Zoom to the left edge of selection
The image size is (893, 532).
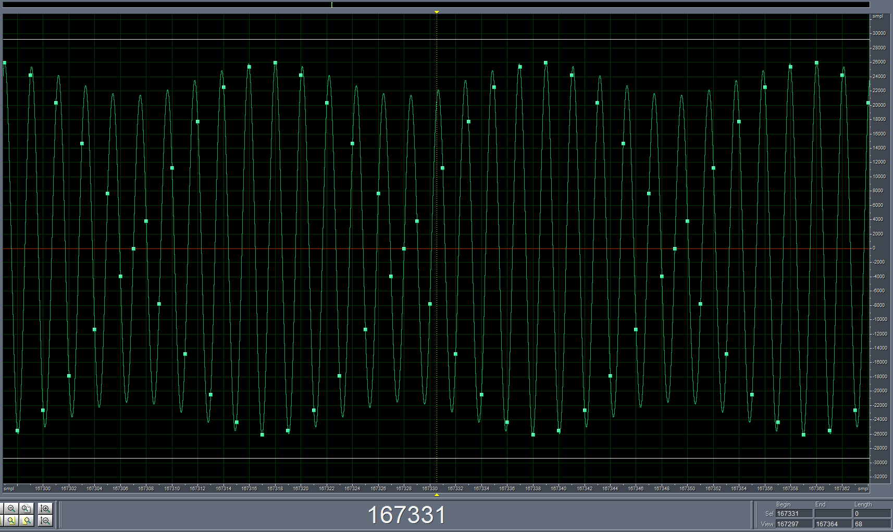(11, 521)
